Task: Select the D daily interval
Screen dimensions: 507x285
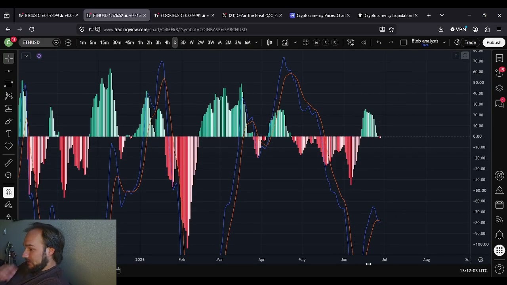Action: coord(175,42)
